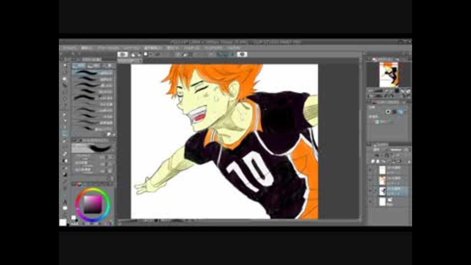Open the File menu

pos(70,48)
